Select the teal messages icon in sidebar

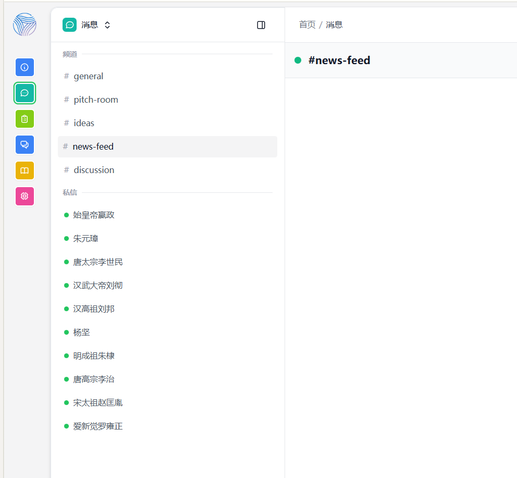point(24,93)
